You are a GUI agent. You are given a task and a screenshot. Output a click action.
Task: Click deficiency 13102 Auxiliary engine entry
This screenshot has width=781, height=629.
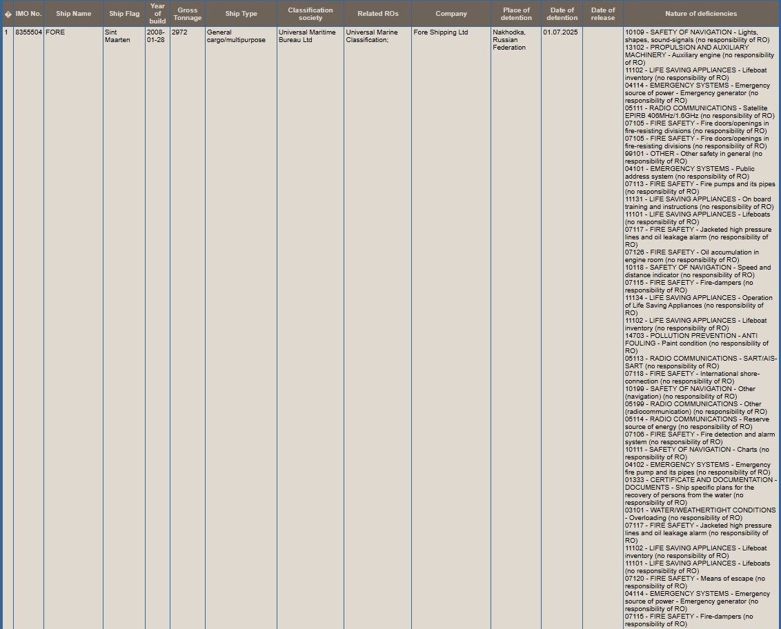point(698,55)
